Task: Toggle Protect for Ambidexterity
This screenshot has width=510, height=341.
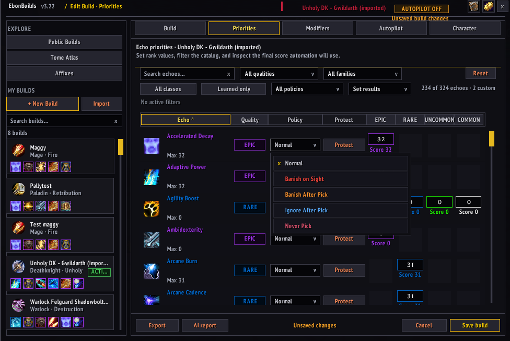Action: click(344, 238)
